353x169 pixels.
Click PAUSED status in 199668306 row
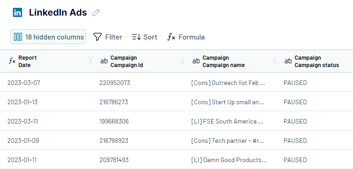pos(295,121)
